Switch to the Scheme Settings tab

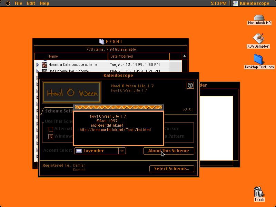tap(59, 111)
